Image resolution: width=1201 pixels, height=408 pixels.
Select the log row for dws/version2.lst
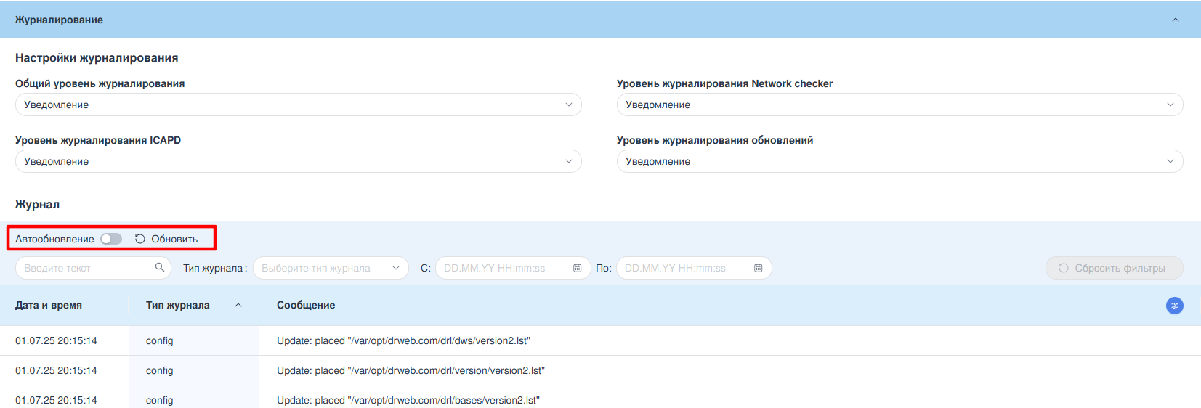403,340
